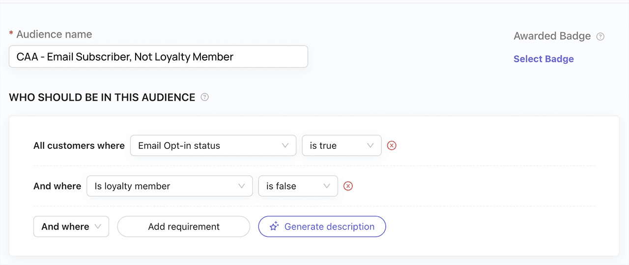
Task: Click chevron arrow in Email Opt-in status field
Action: click(x=285, y=146)
